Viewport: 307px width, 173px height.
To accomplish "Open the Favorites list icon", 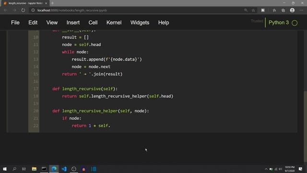I will coord(274,10).
